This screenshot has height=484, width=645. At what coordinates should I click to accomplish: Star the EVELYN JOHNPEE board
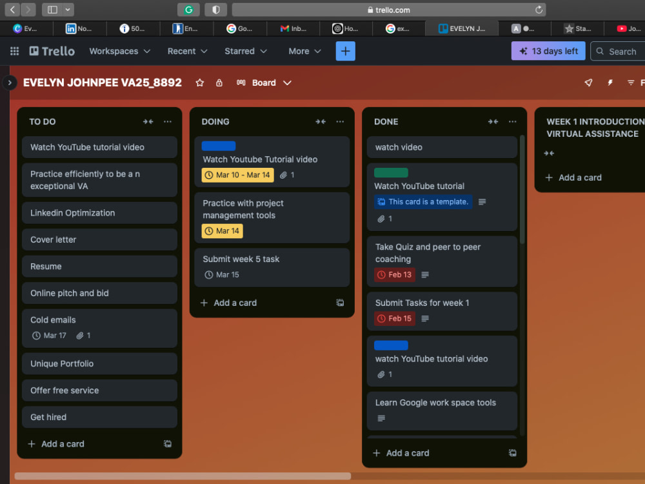200,83
